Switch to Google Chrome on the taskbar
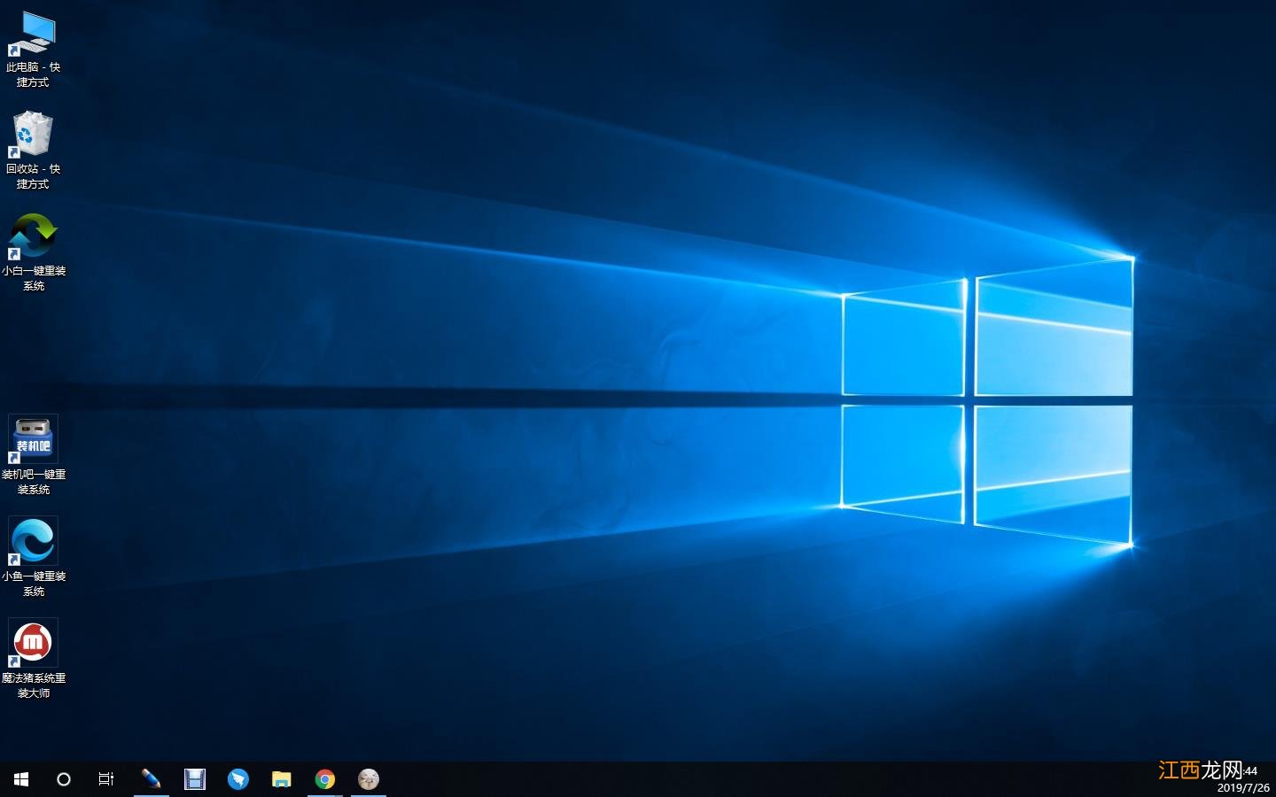 click(325, 779)
